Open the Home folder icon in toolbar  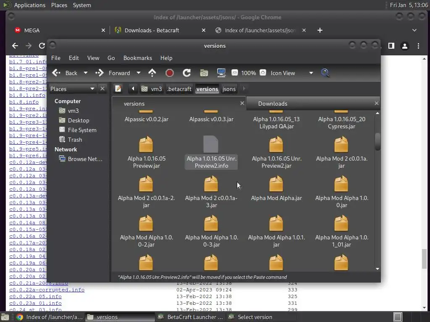(x=204, y=73)
